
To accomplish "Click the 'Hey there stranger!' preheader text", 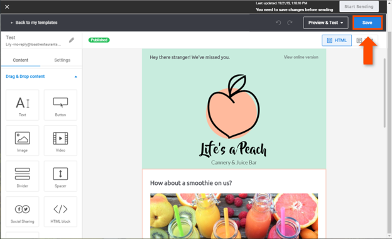I will click(x=190, y=57).
